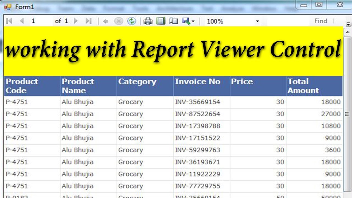
Task: Click the Product Code column header
Action: coord(32,86)
